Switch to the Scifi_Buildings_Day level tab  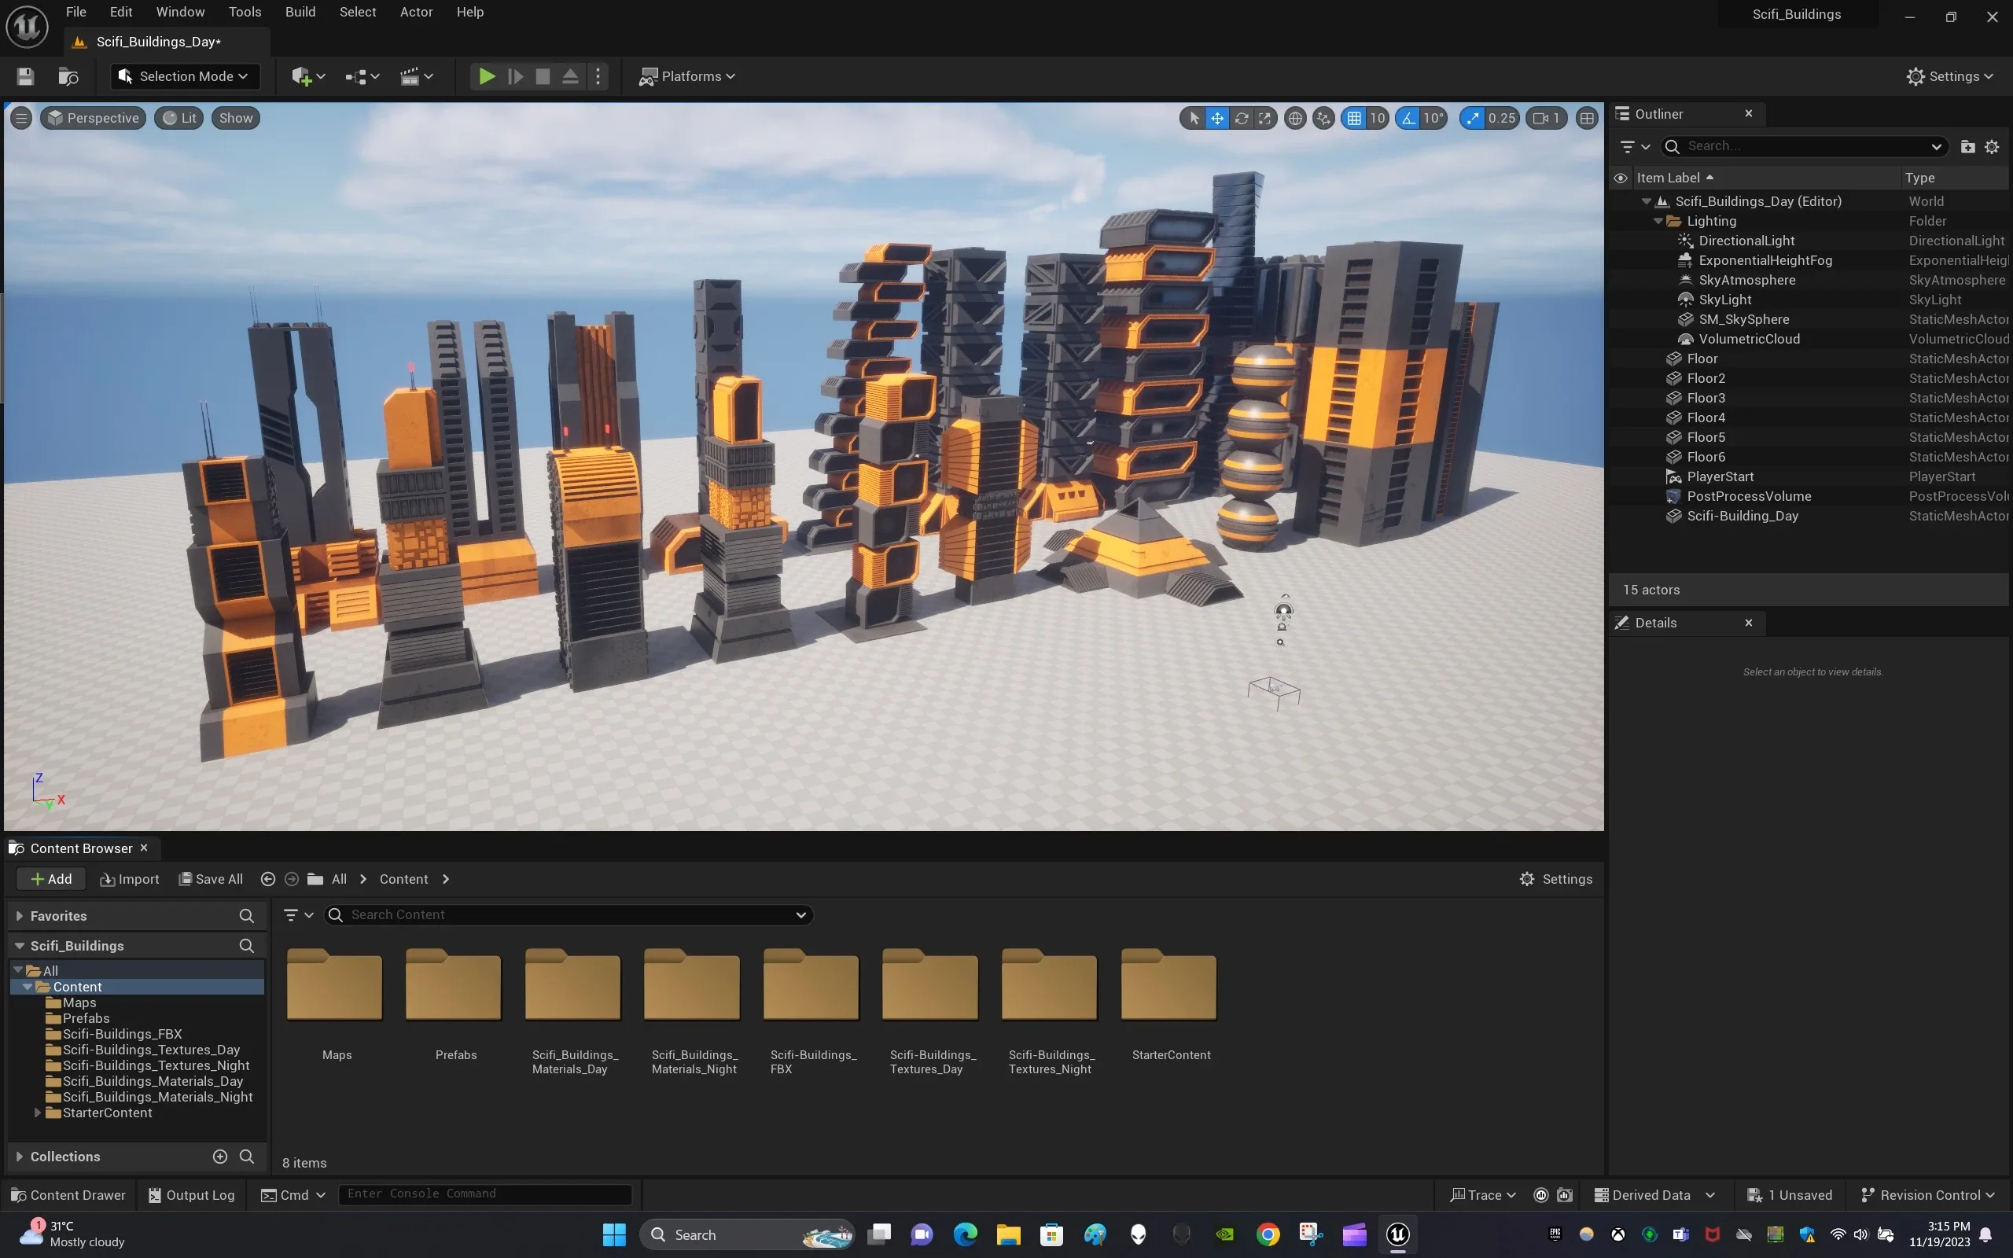pos(158,41)
